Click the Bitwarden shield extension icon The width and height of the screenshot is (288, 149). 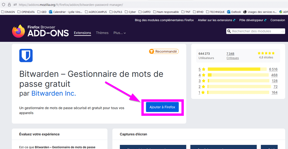tap(26, 55)
